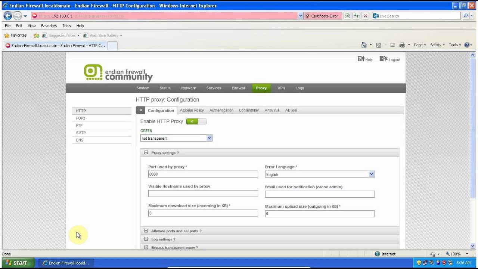
Task: Expand the Log settings section
Action: (x=146, y=239)
